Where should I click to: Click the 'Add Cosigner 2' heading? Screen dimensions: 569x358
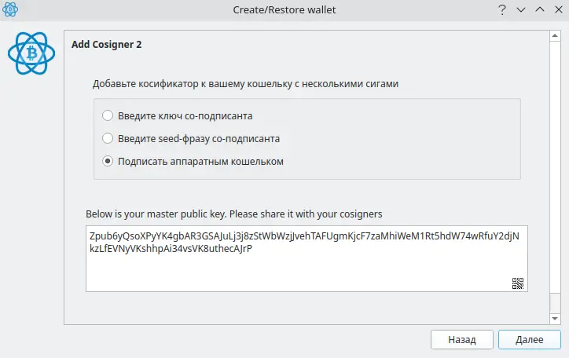tap(106, 44)
